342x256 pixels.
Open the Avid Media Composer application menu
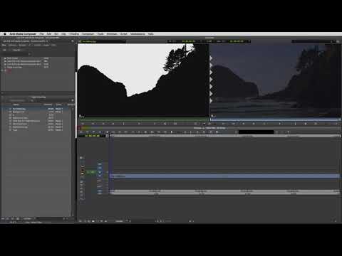[23, 34]
